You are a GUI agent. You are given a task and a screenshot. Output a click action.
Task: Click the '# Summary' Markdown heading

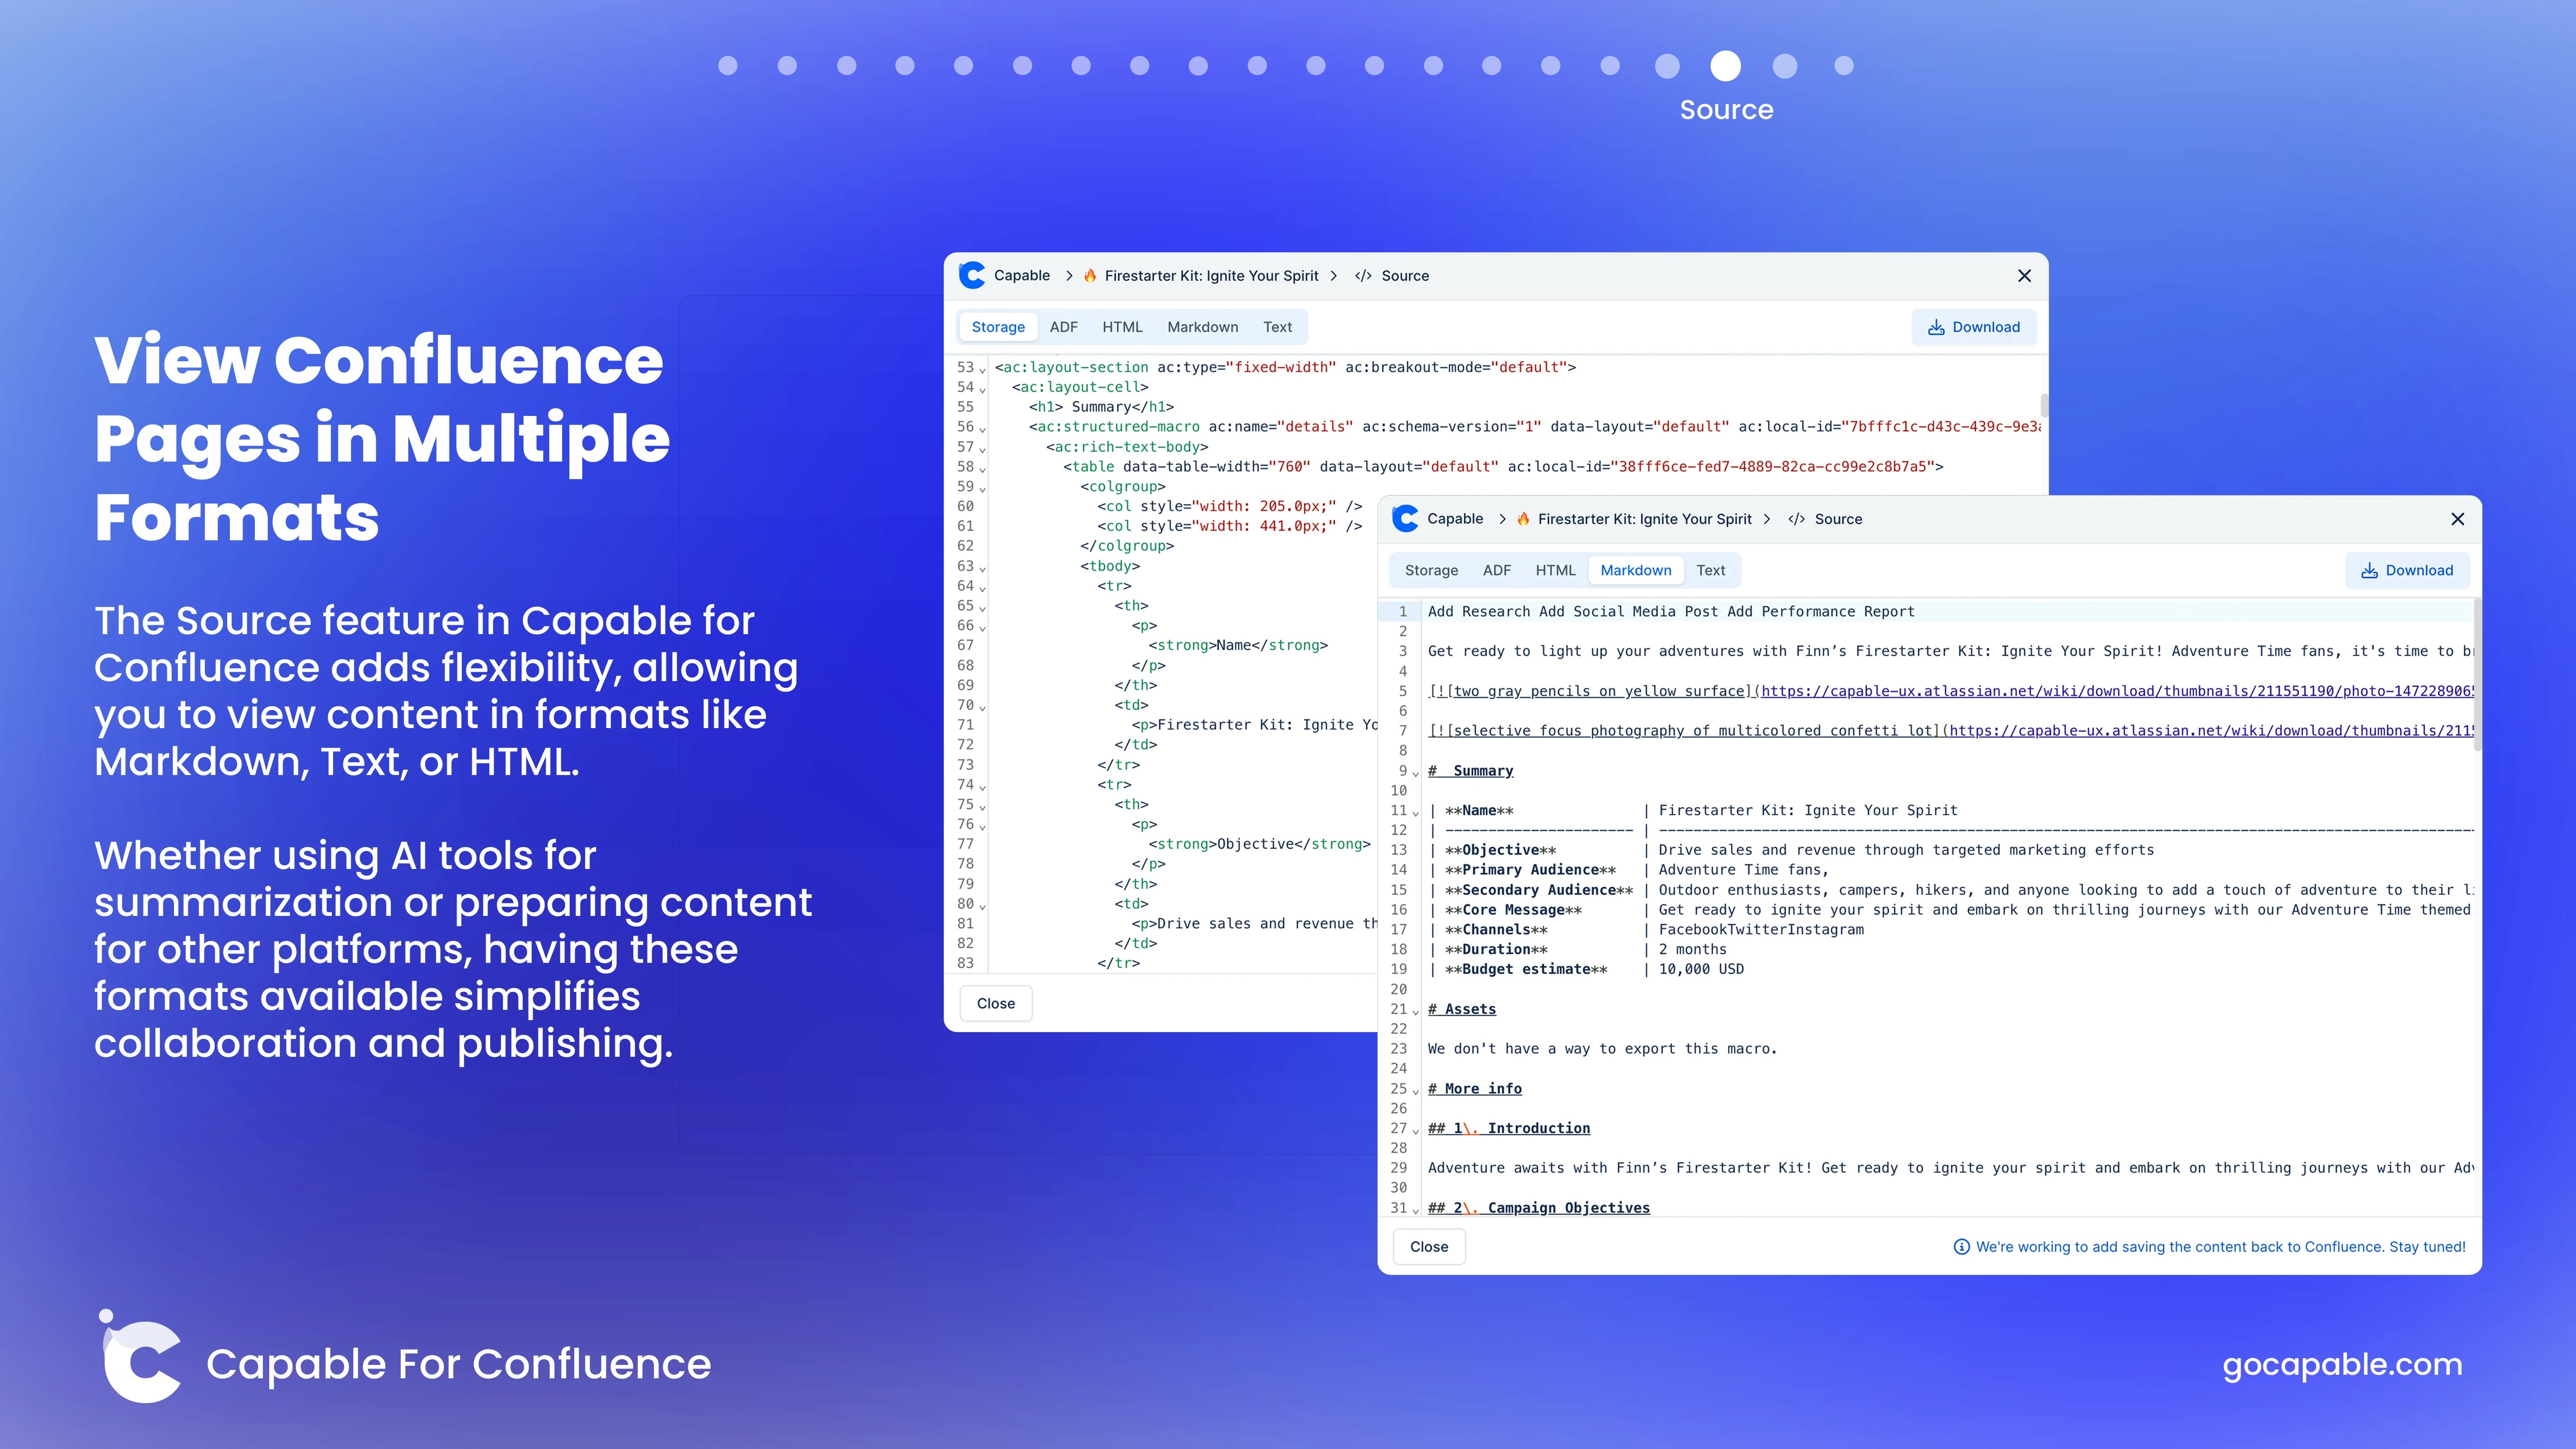(1470, 771)
